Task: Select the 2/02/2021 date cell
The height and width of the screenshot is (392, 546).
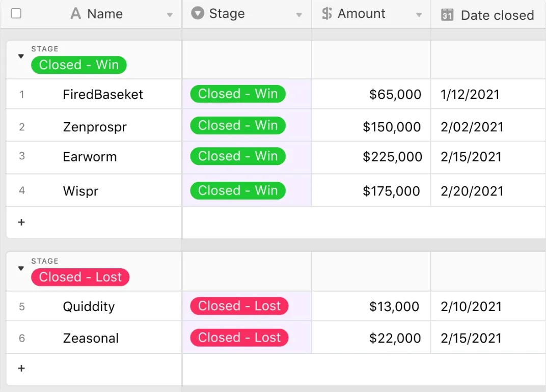Action: point(488,125)
